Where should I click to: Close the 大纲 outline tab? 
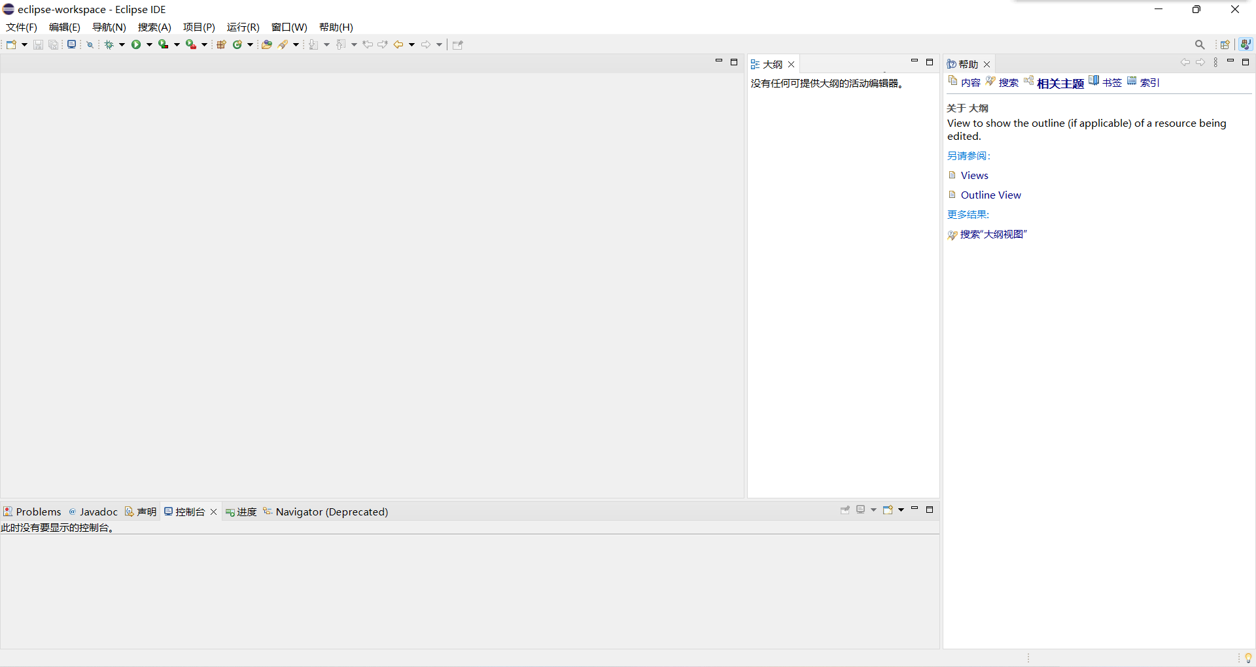tap(792, 64)
